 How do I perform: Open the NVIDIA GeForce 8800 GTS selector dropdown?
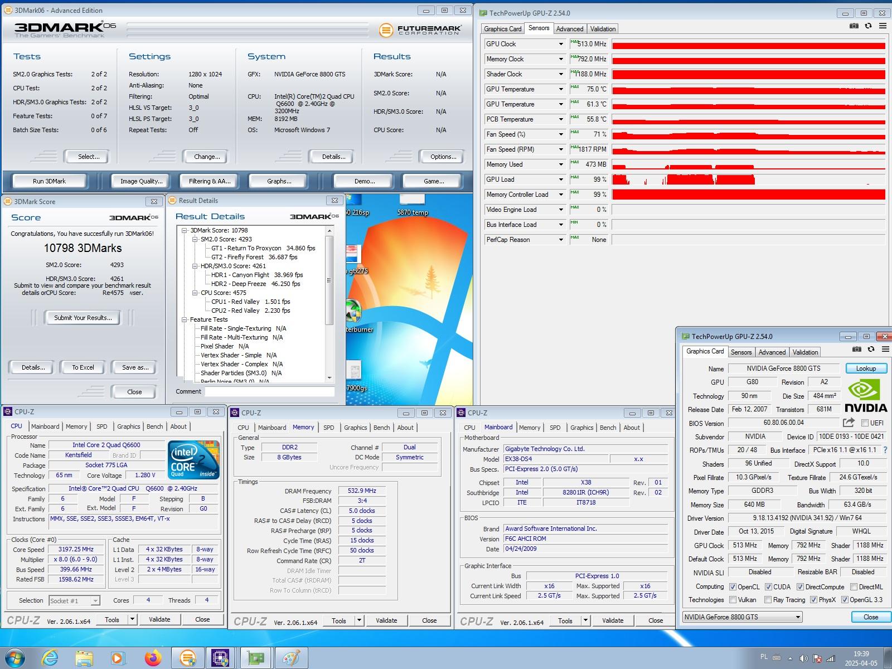tap(798, 617)
